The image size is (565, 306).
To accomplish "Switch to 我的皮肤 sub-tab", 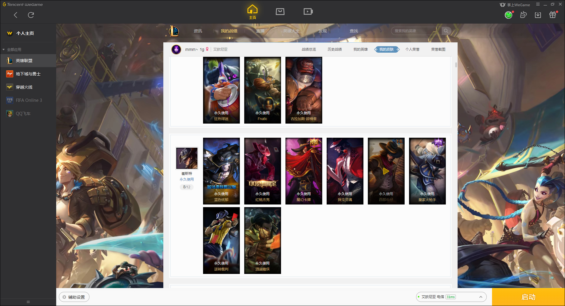I will tap(386, 49).
